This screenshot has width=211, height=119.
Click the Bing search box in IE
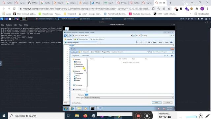tap(156, 35)
